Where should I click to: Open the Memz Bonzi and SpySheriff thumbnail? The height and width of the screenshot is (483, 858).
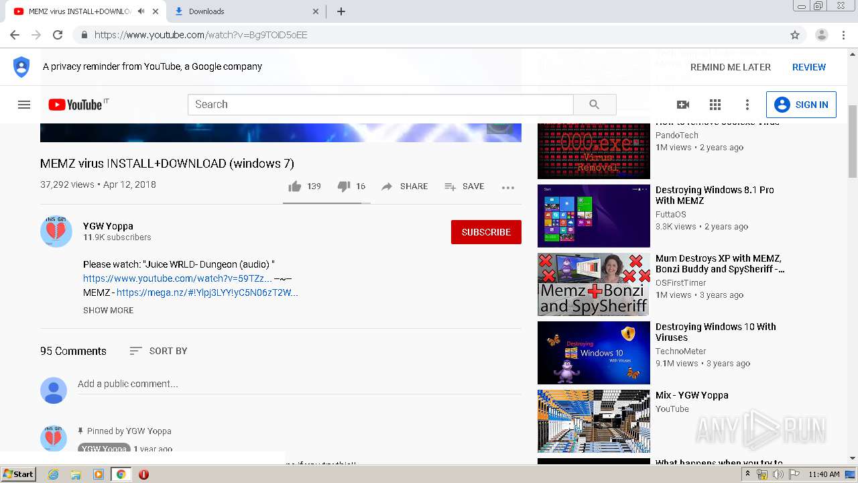tap(594, 284)
